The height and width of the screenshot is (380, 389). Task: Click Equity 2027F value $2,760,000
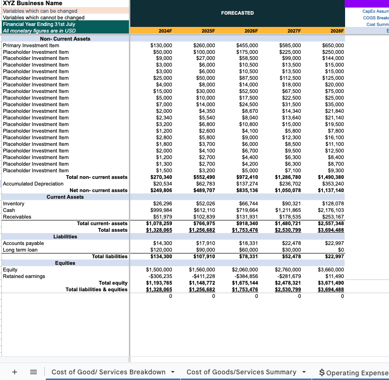pyautogui.click(x=288, y=270)
